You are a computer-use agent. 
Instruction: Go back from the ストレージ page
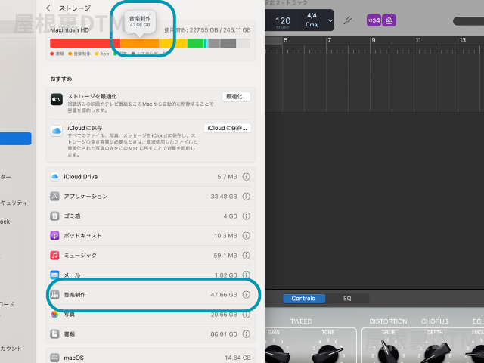tap(48, 8)
